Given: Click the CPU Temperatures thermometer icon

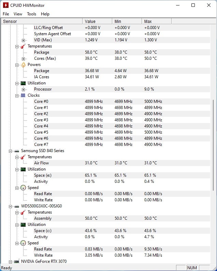Looking at the screenshot, I should tap(23, 46).
